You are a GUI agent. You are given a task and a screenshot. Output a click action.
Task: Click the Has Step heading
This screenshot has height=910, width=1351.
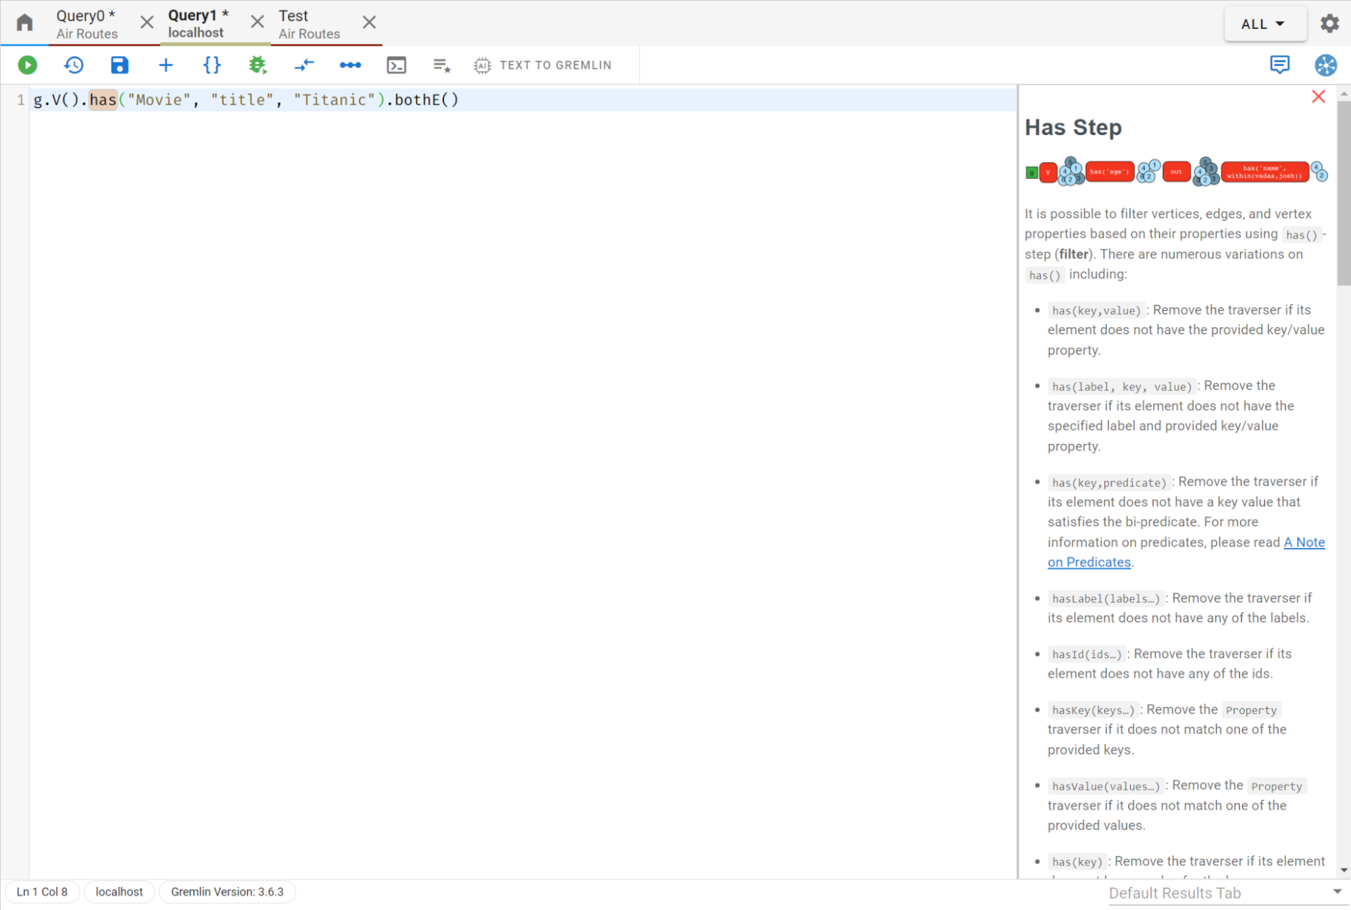coord(1073,127)
